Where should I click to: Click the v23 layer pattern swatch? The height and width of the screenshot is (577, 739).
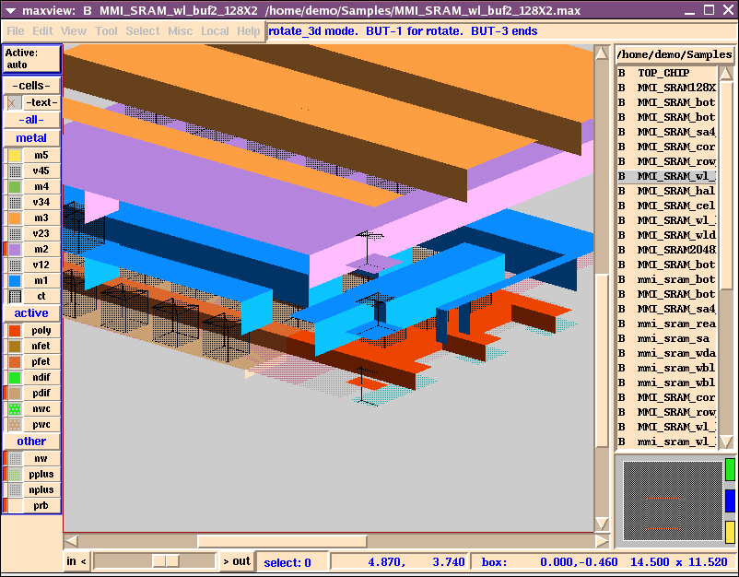click(x=15, y=234)
